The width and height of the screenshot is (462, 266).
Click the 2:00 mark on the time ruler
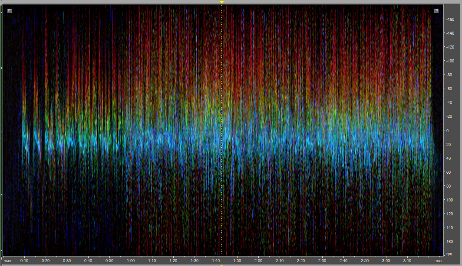[258, 261]
